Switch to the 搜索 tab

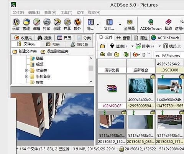tap(44, 38)
